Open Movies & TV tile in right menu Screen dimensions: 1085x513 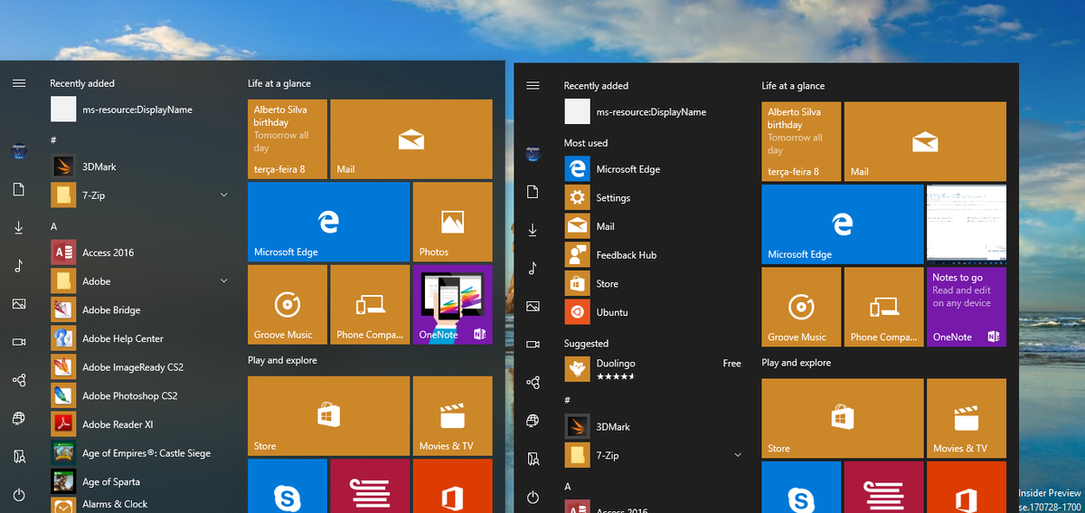967,419
